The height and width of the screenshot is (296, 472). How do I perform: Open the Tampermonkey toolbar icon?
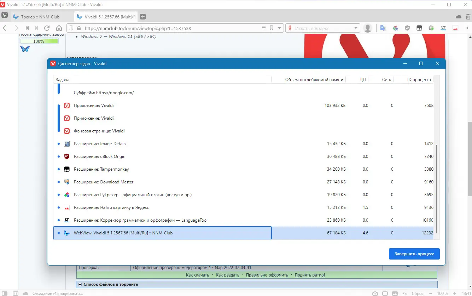(x=419, y=28)
